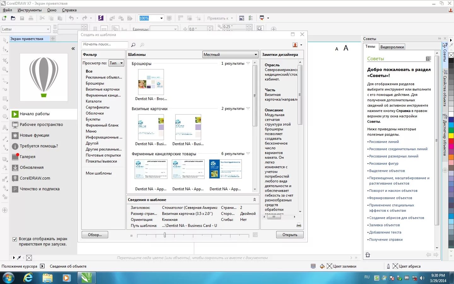Select Сертификаты in the filter list
The image size is (454, 284).
(98, 107)
